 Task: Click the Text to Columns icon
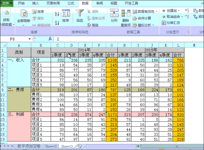tap(114, 13)
